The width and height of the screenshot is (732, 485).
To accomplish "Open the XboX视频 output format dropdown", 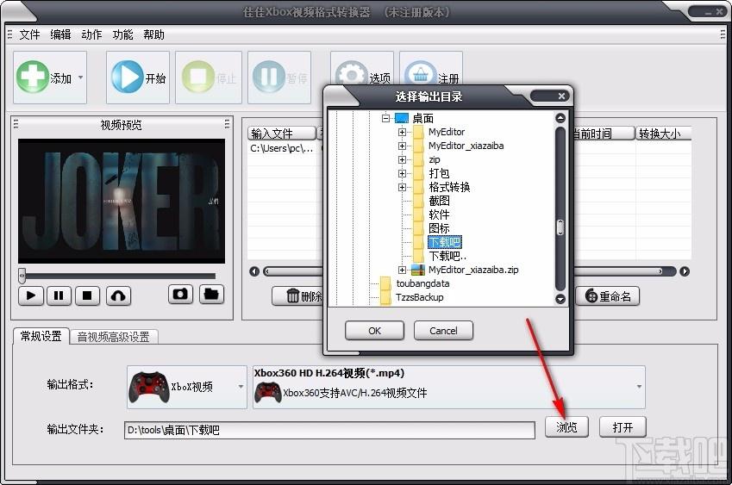I will 187,387.
